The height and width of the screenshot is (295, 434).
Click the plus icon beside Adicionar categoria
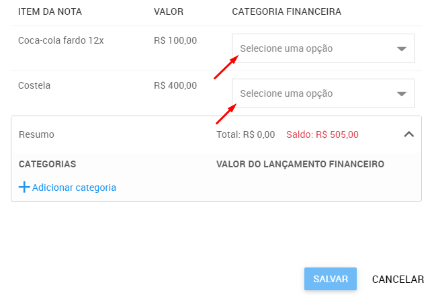click(x=24, y=187)
